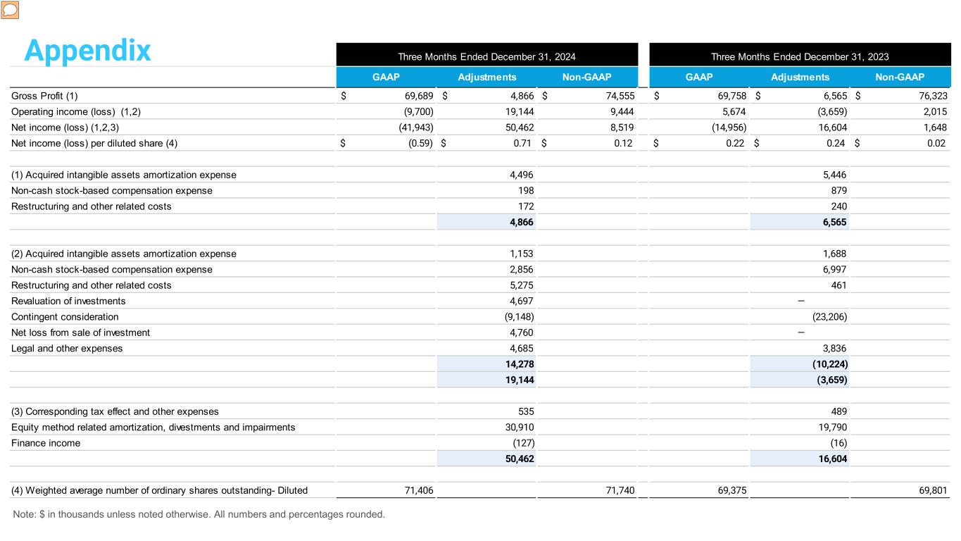The height and width of the screenshot is (541, 961).
Task: Click Equity method related amortization row label
Action: click(153, 428)
